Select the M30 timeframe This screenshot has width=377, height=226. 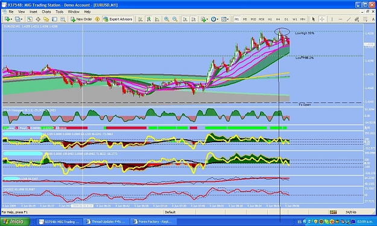pos(262,19)
